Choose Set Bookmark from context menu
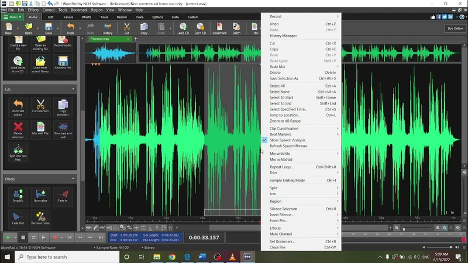This screenshot has width=468, height=263. pos(301,241)
